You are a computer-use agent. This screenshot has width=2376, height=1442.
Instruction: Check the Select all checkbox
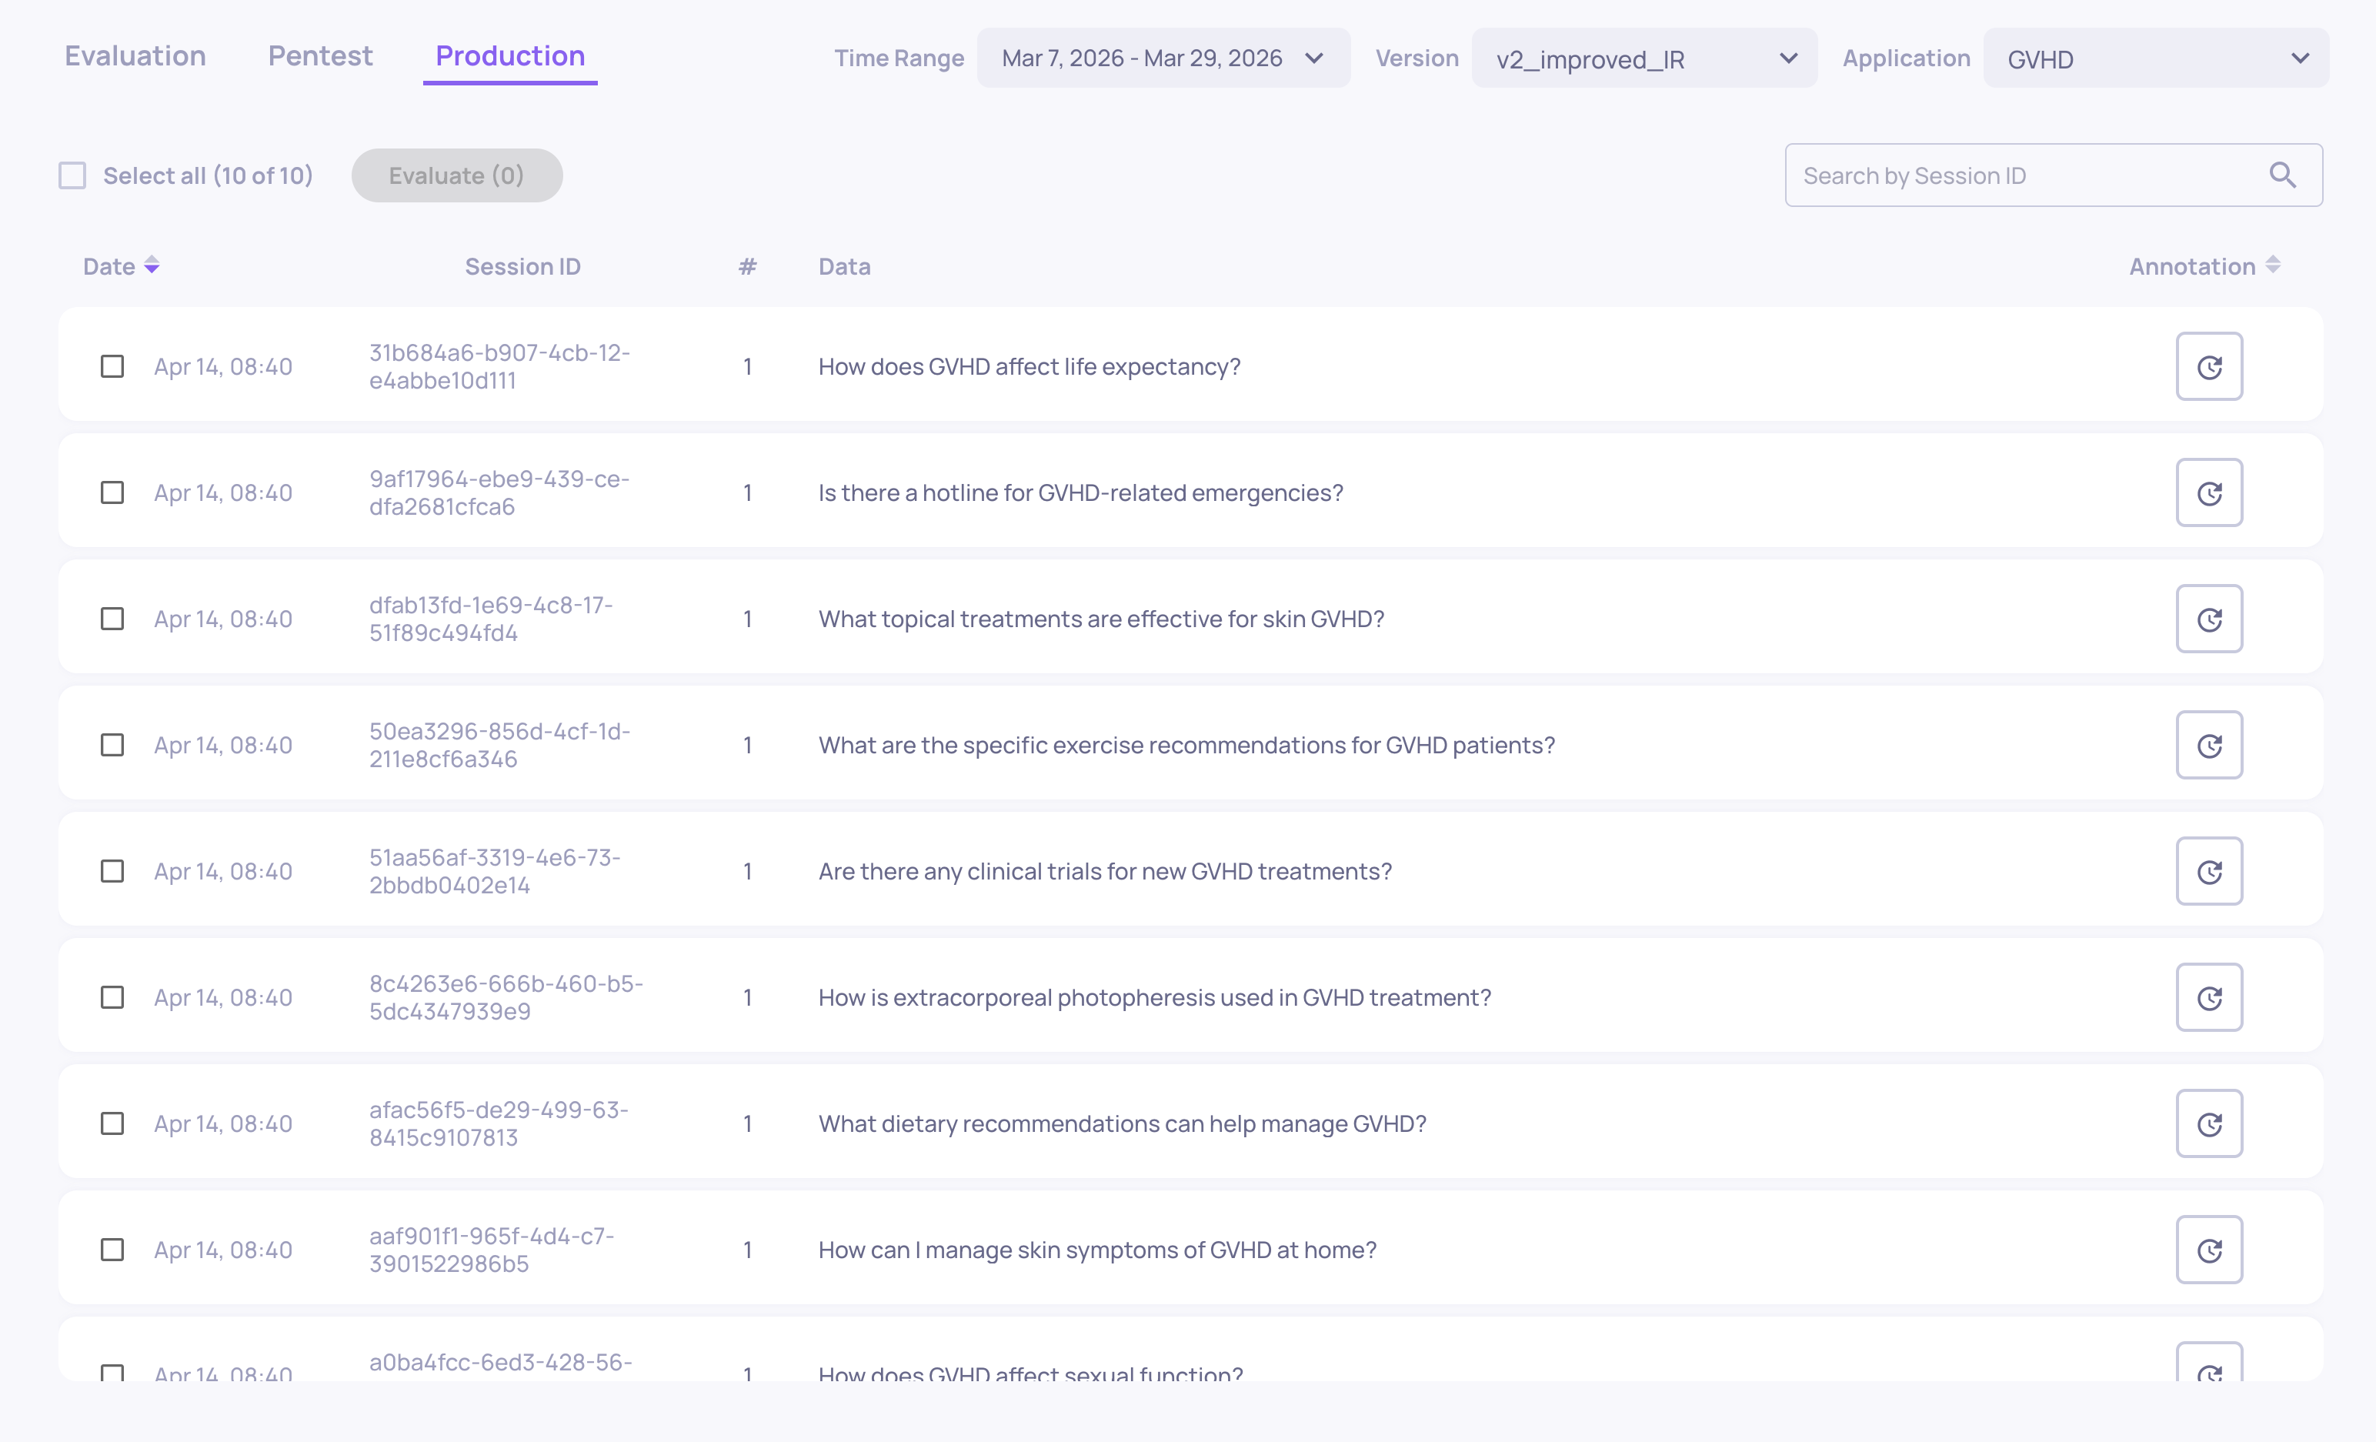coord(72,175)
